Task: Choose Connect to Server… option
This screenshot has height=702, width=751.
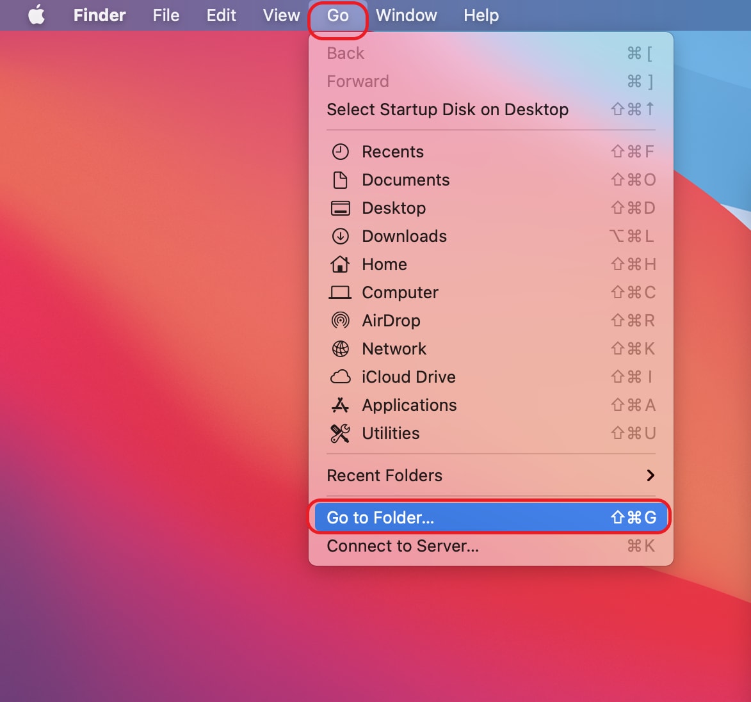Action: click(x=491, y=546)
